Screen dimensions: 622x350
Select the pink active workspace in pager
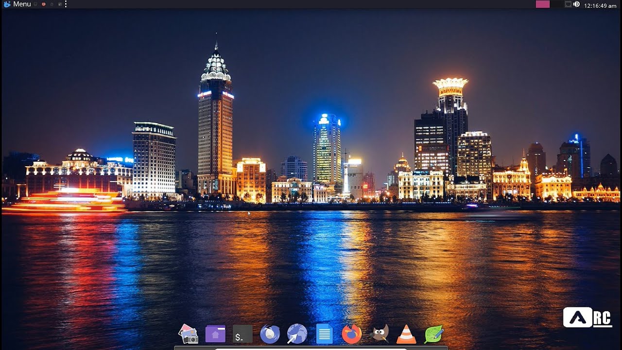[x=543, y=4]
